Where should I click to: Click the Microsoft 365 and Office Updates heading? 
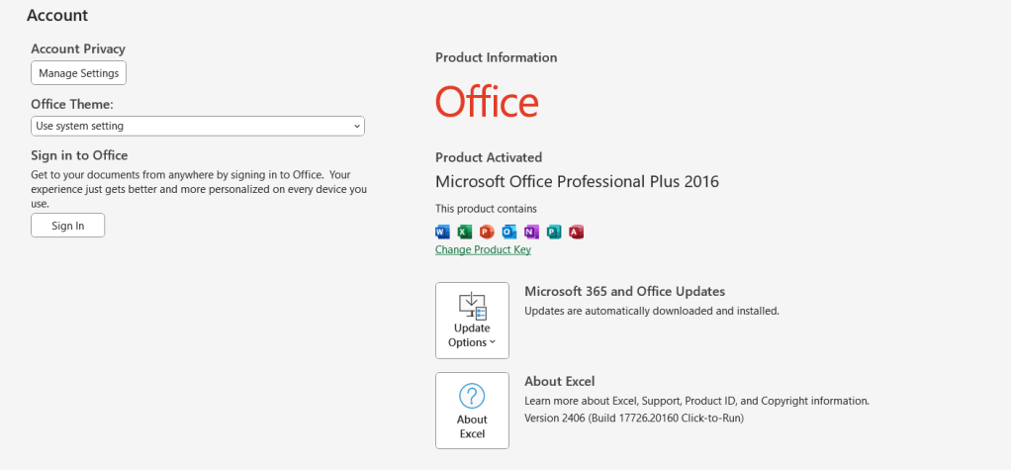coord(624,291)
